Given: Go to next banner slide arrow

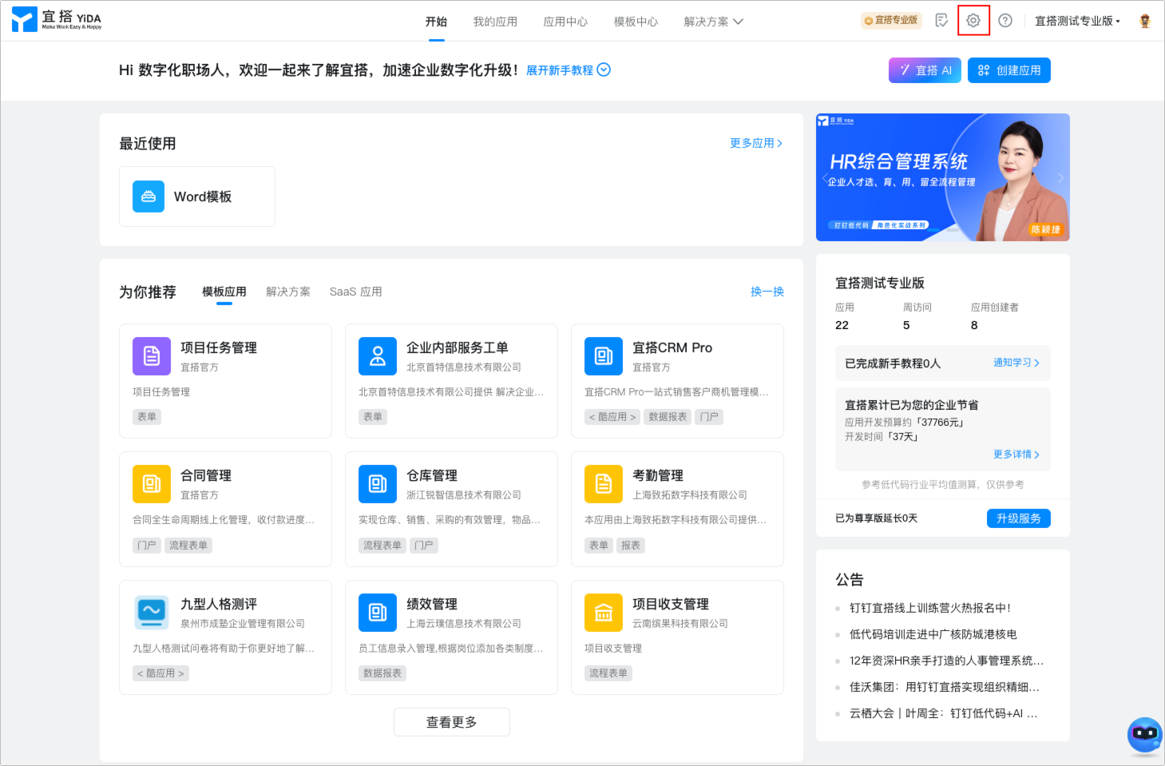Looking at the screenshot, I should (x=1060, y=177).
